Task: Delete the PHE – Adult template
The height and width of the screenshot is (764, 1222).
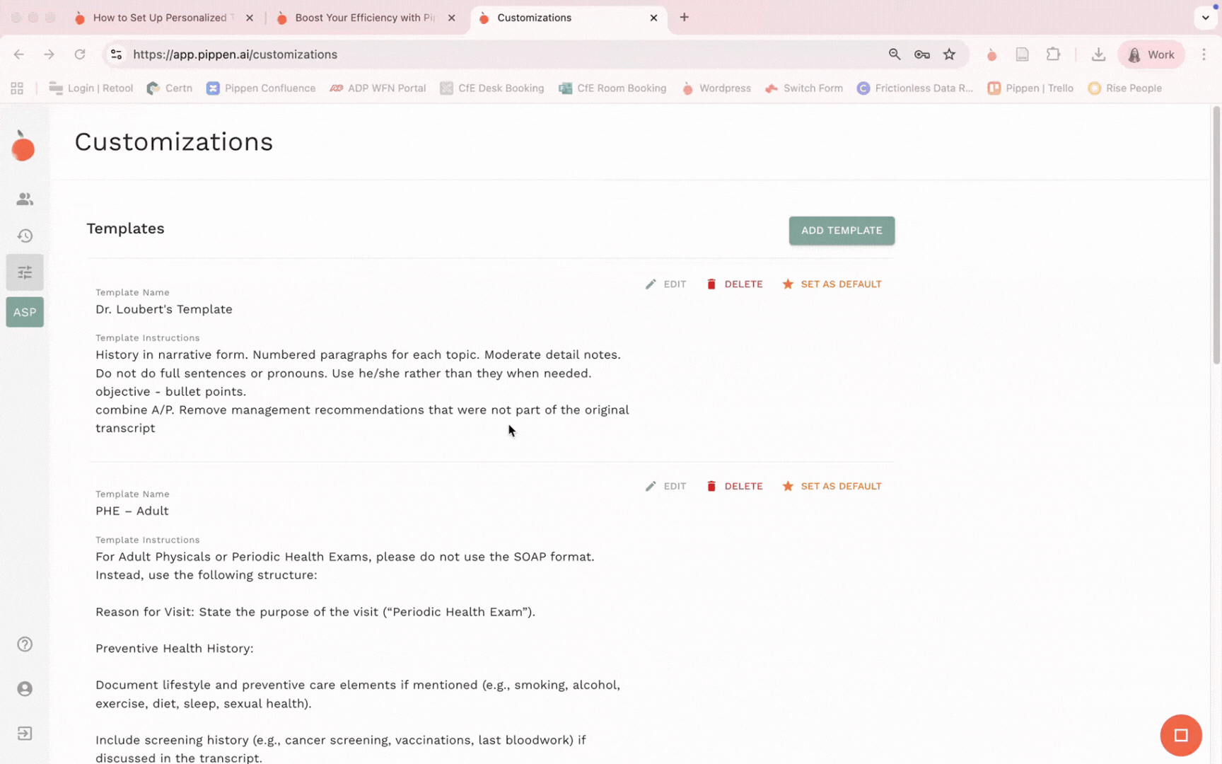Action: tap(734, 487)
